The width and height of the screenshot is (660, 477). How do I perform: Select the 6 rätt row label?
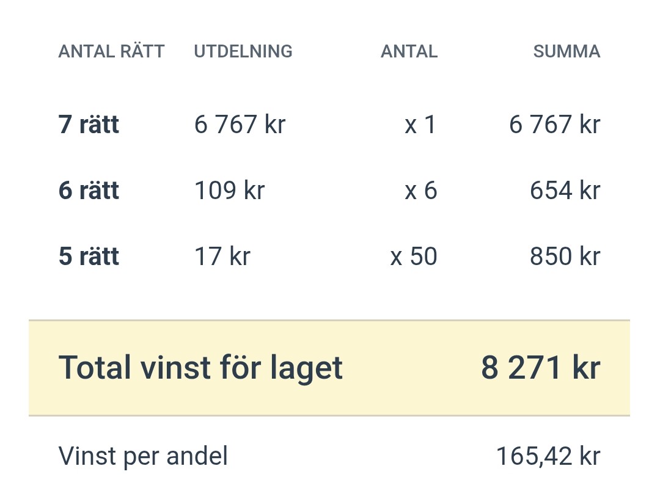point(89,190)
